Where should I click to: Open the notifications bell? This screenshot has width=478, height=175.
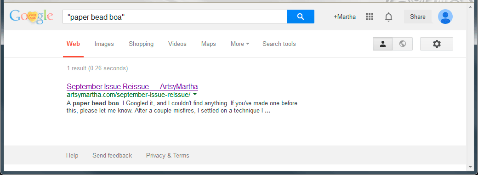pyautogui.click(x=388, y=17)
